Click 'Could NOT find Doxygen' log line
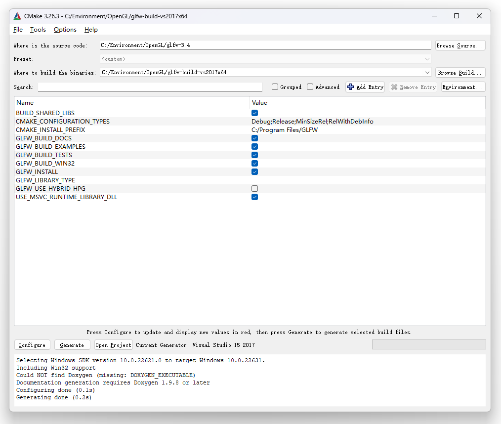501x424 pixels. click(106, 375)
